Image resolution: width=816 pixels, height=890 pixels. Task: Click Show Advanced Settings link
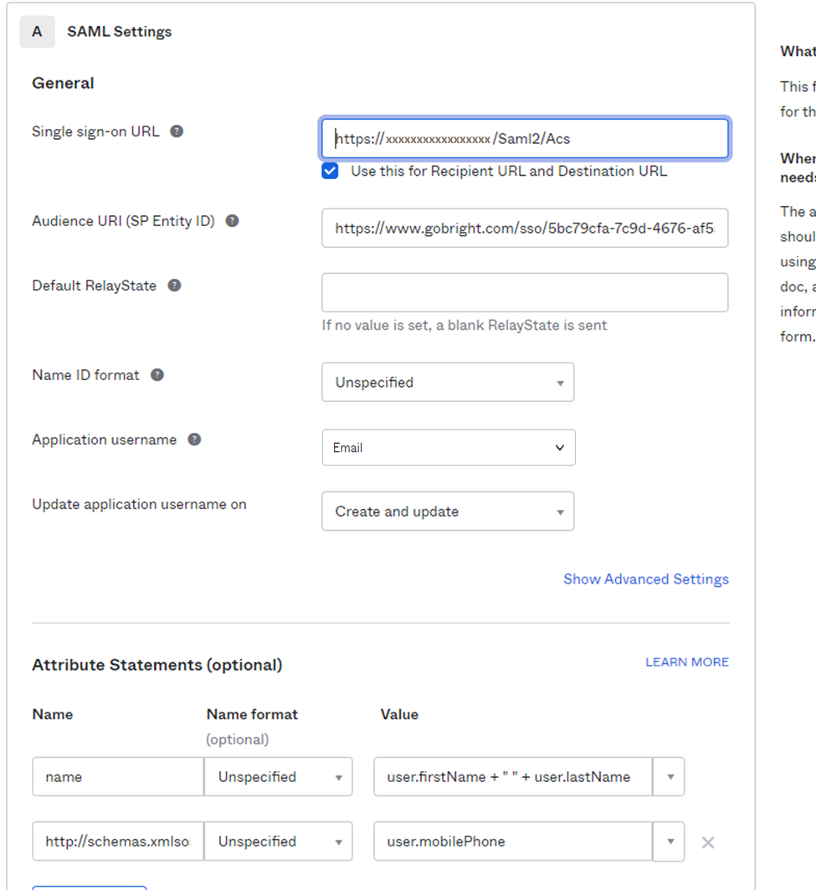pyautogui.click(x=645, y=579)
